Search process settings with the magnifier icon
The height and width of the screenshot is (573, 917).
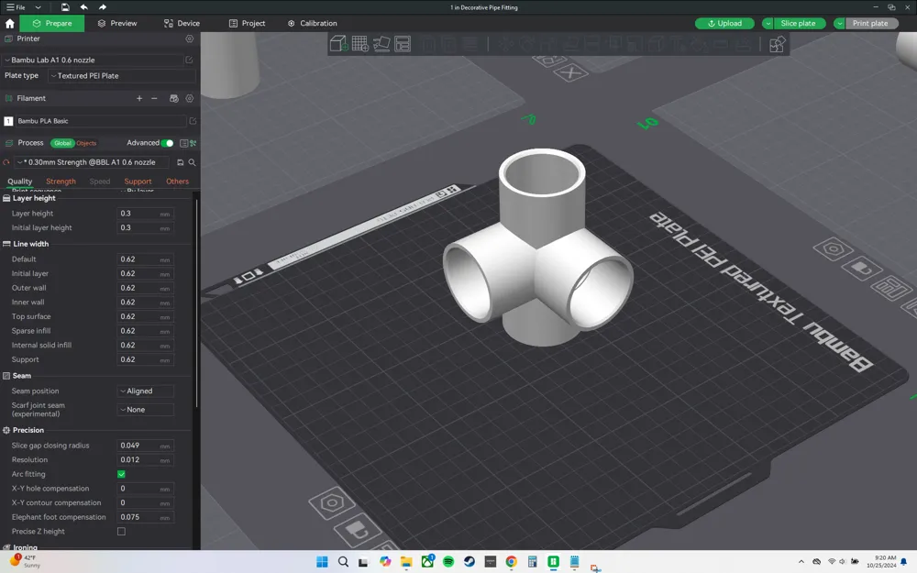click(x=191, y=162)
